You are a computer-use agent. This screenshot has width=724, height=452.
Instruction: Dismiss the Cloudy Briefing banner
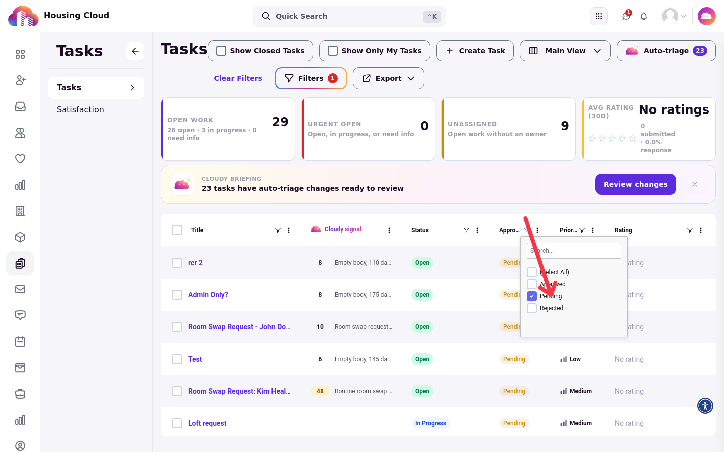695,184
